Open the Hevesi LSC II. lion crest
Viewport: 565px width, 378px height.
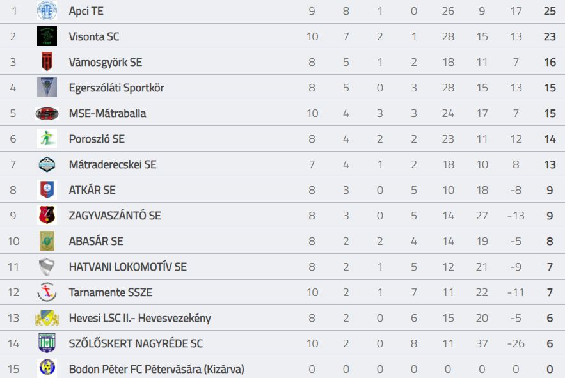tap(47, 318)
